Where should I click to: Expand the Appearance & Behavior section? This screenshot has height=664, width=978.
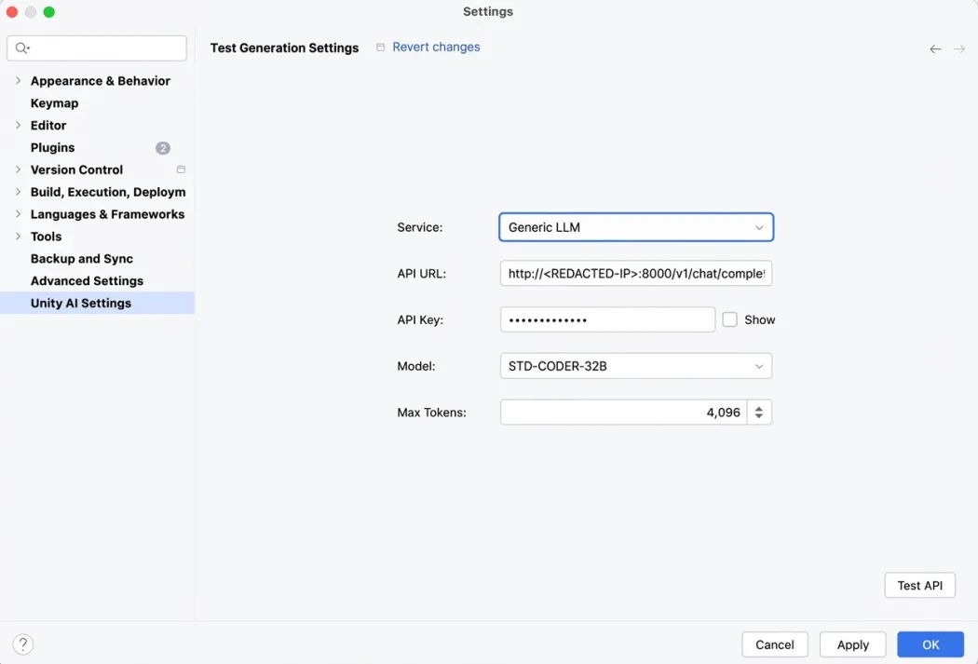pyautogui.click(x=18, y=81)
